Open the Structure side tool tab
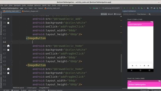The image size is (161, 91). (1, 58)
